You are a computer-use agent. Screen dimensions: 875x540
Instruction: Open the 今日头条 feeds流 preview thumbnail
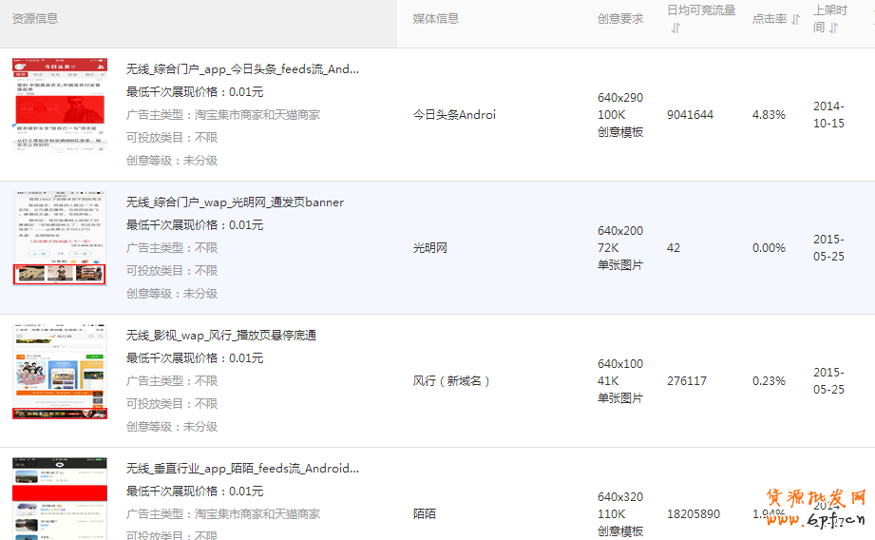click(x=59, y=106)
